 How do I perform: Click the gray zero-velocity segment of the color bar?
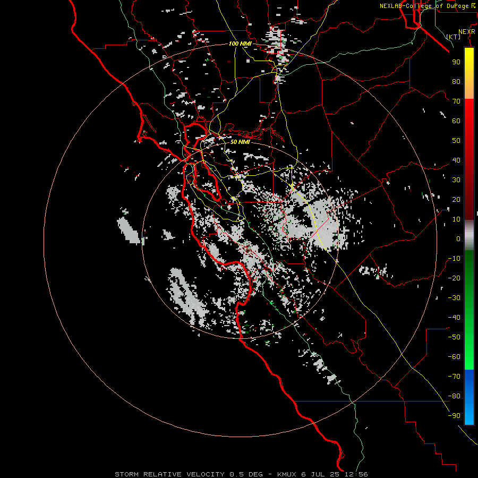coord(469,235)
